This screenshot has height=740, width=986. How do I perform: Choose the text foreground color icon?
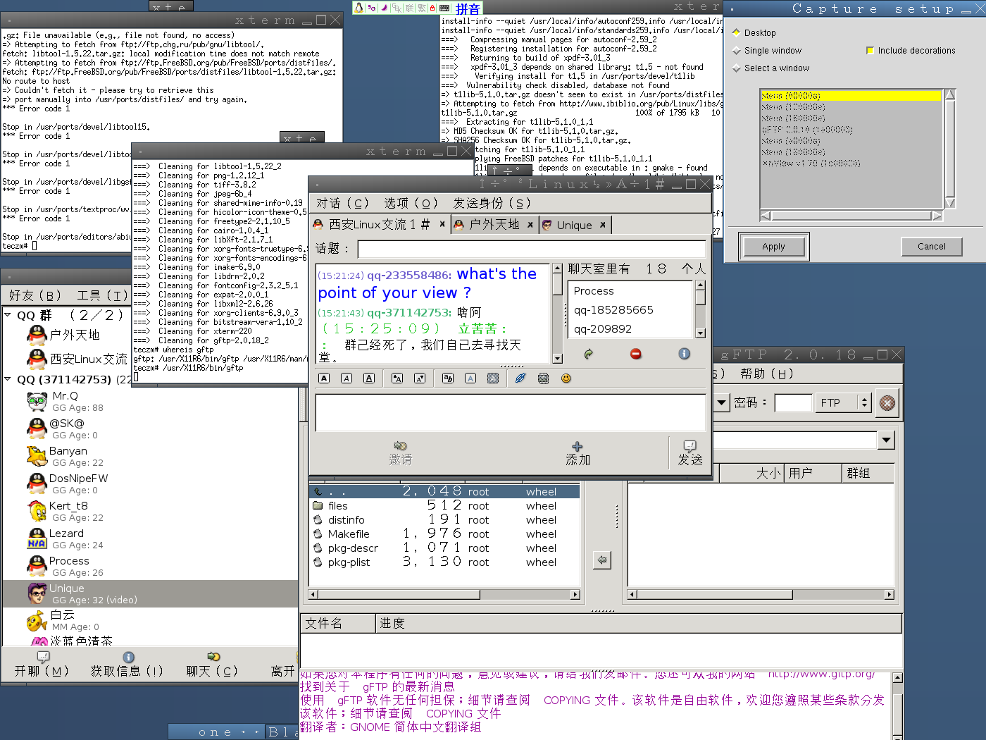[x=470, y=378]
